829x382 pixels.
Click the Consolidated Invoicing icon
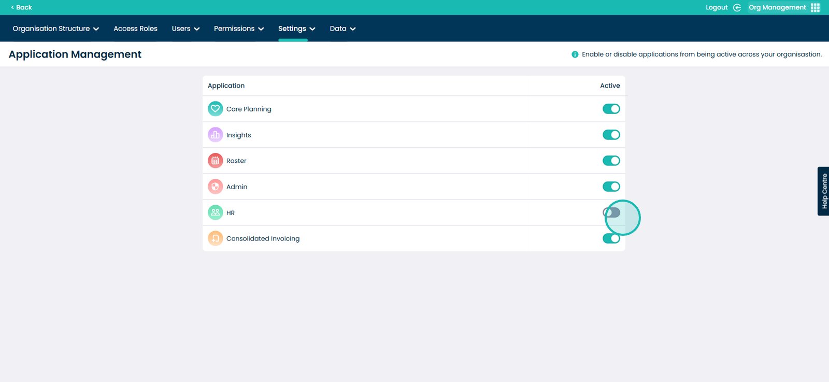[215, 238]
